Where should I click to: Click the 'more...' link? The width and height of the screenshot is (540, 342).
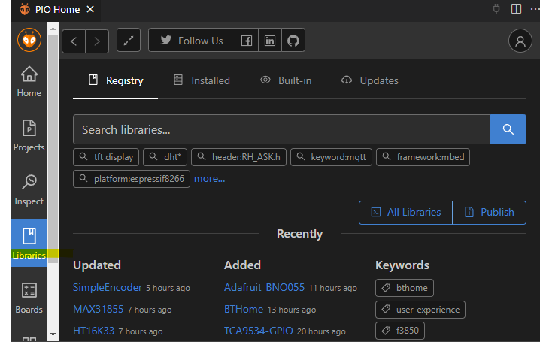[209, 179]
